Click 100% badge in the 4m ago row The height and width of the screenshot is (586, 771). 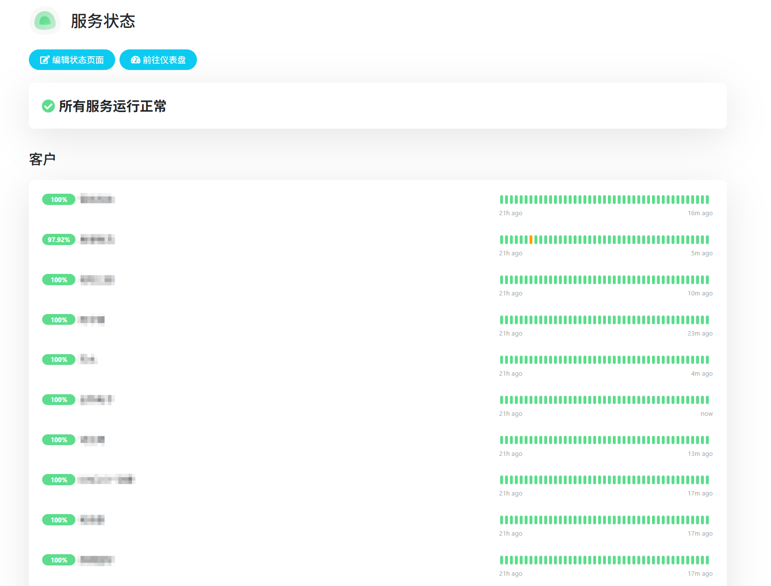click(59, 360)
